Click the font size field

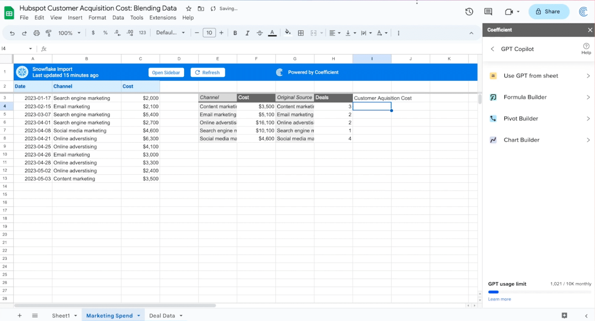(209, 33)
